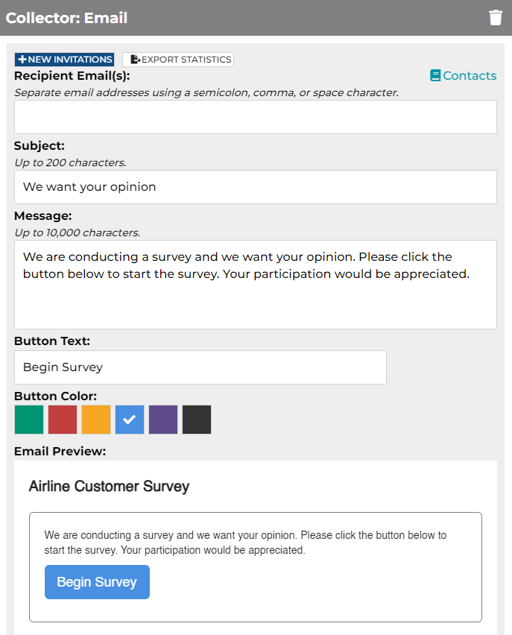The width and height of the screenshot is (512, 635).
Task: Click the trash delete collector icon
Action: pos(496,18)
